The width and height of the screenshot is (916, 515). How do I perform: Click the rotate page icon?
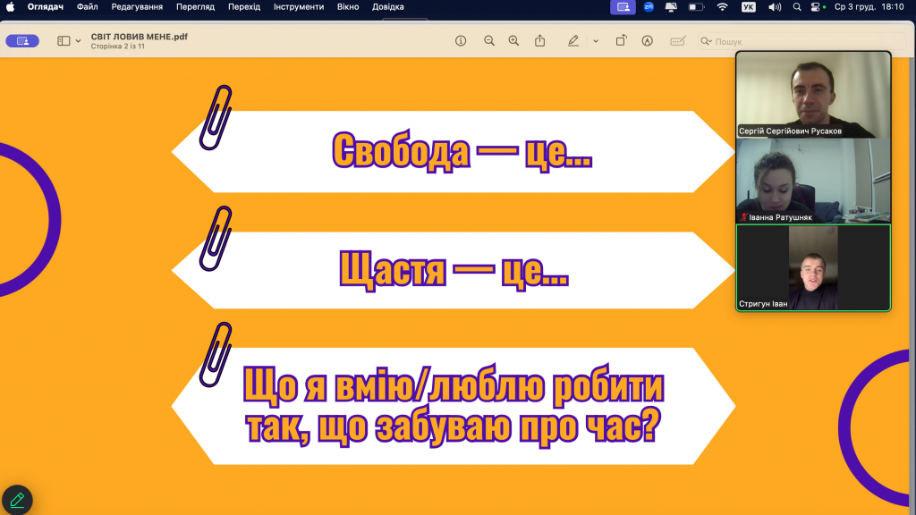coord(621,41)
